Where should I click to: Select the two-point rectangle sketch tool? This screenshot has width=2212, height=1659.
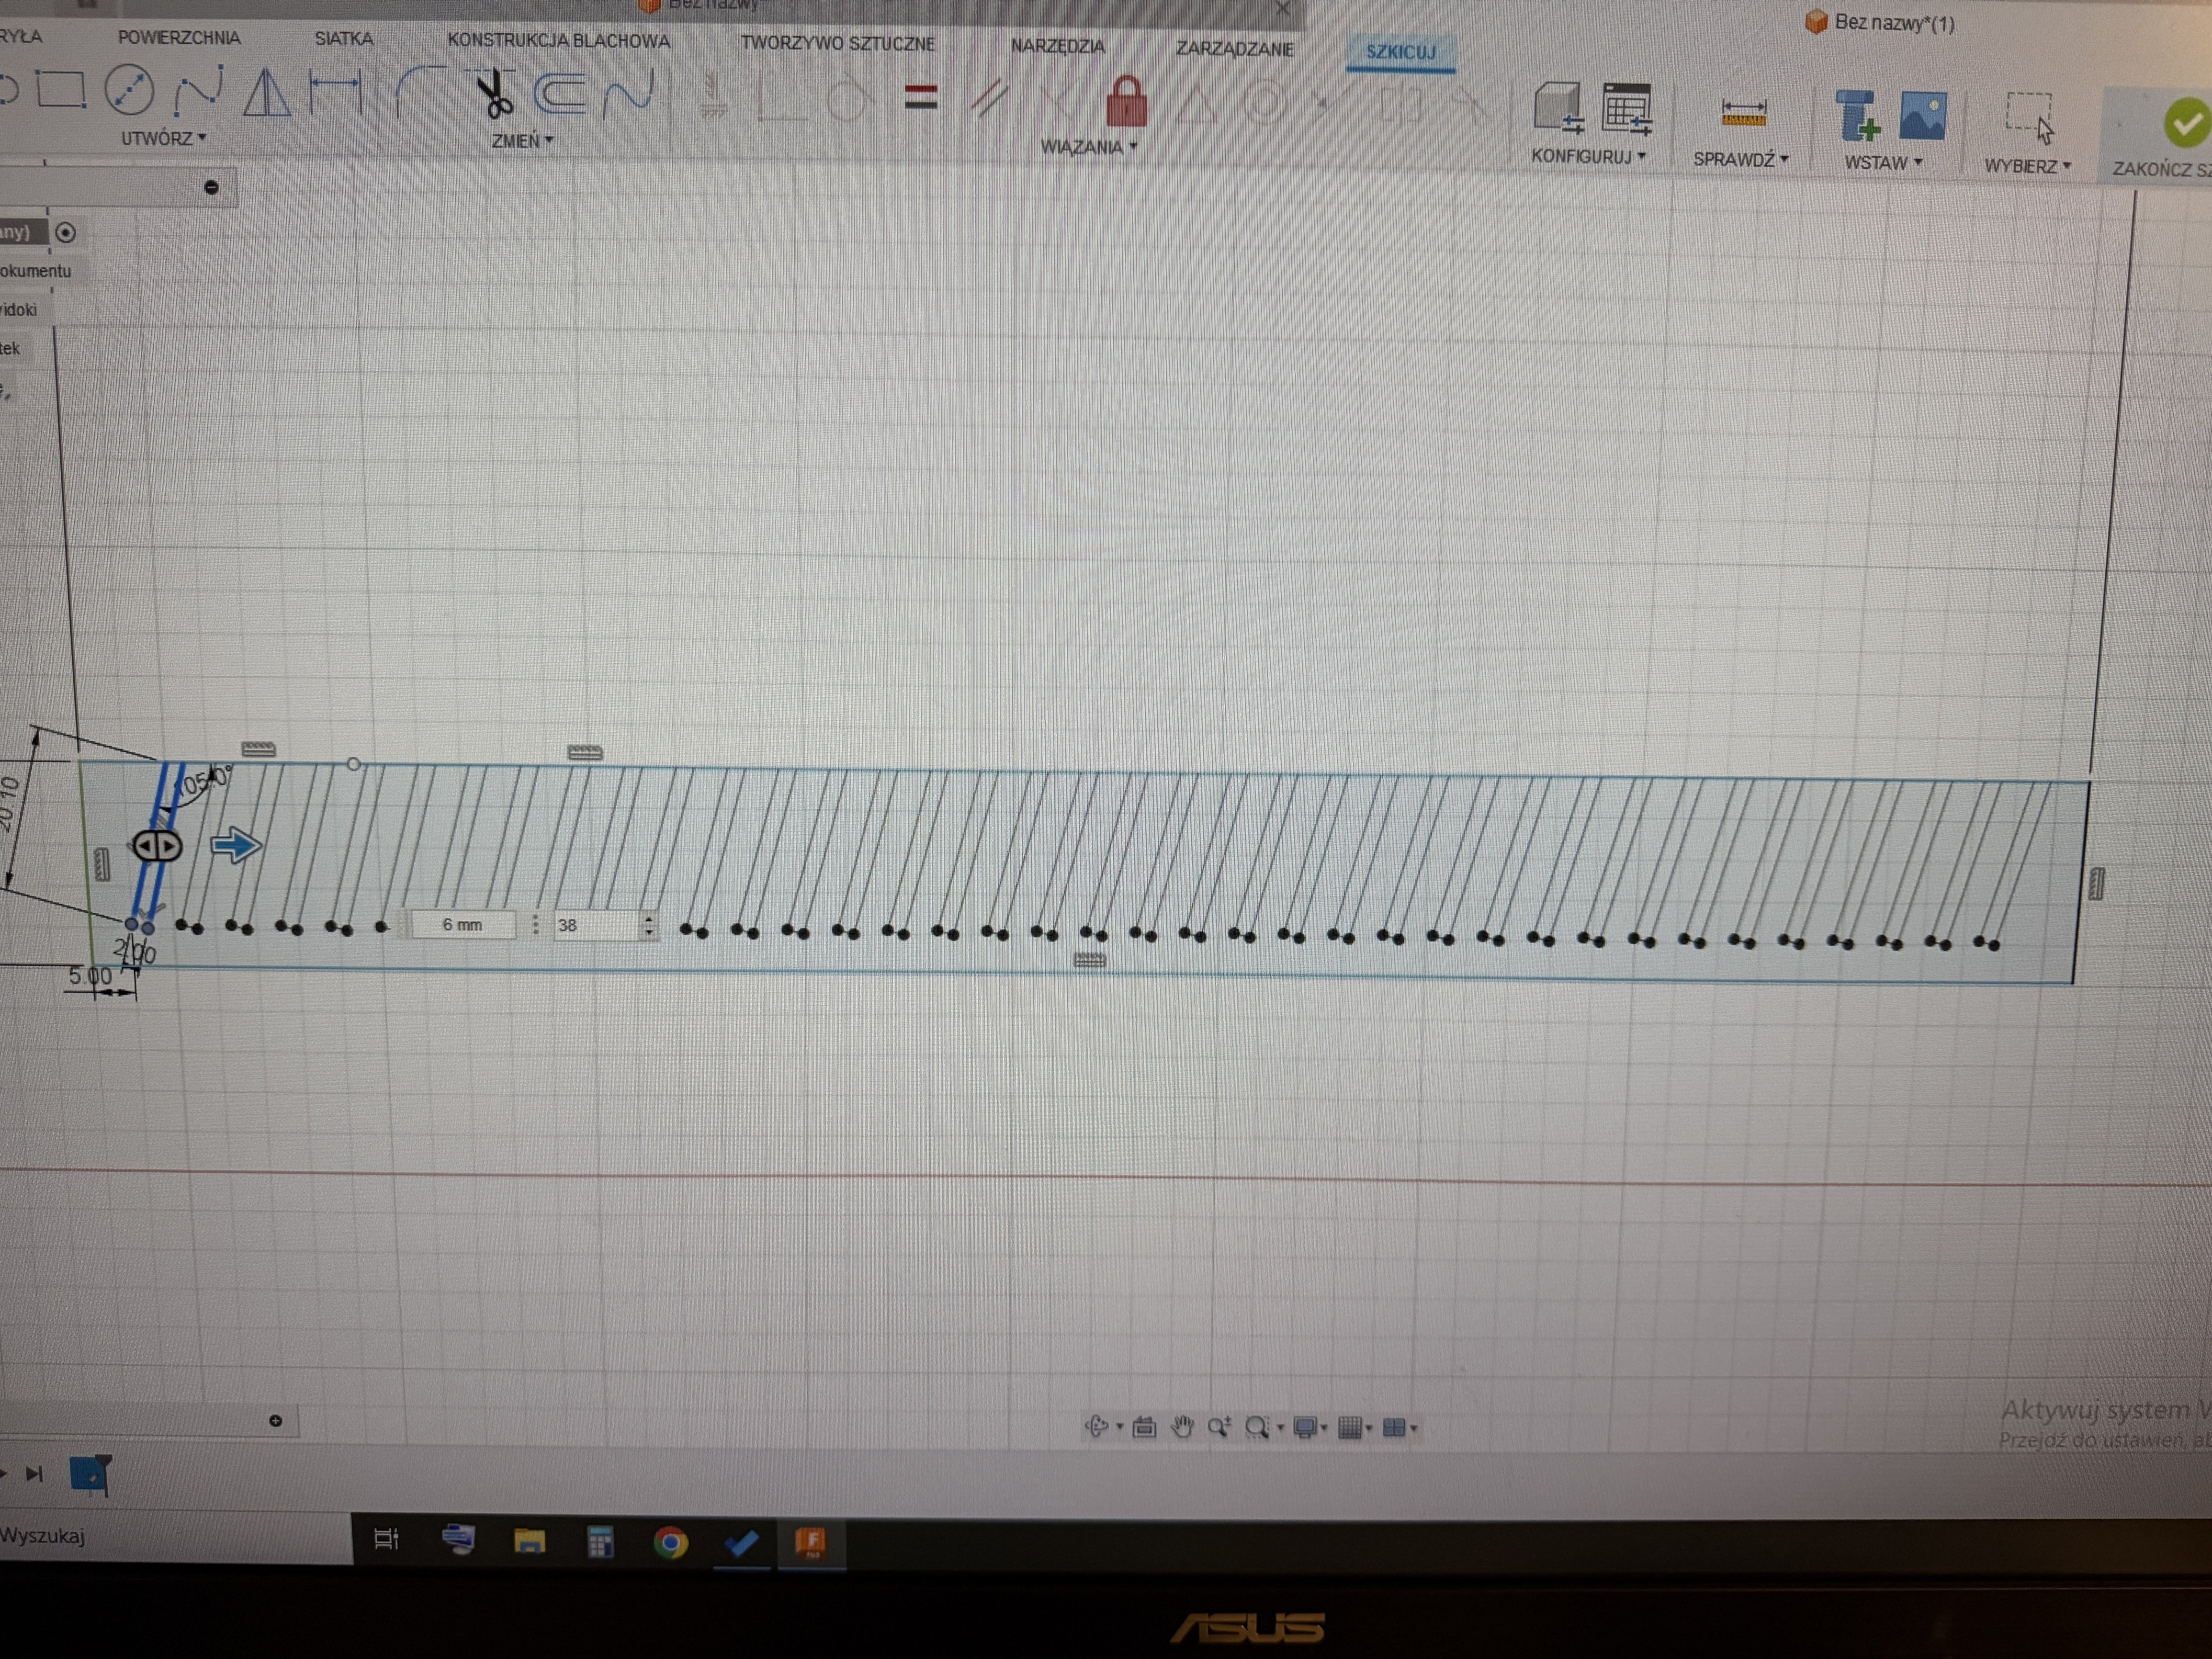tap(62, 90)
